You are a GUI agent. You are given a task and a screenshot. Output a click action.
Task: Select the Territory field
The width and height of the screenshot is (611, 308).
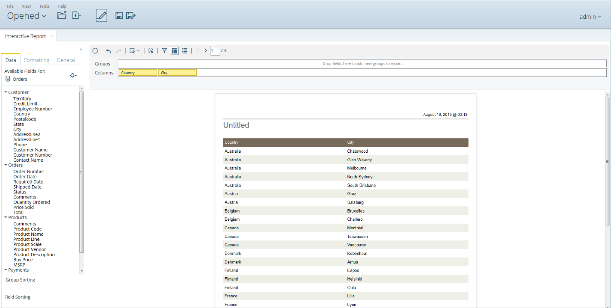click(22, 99)
